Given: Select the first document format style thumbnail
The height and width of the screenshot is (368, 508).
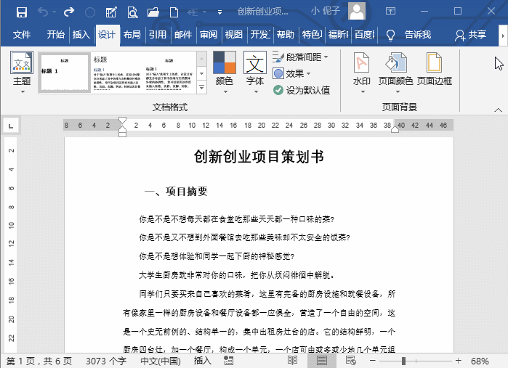Looking at the screenshot, I should pyautogui.click(x=64, y=73).
